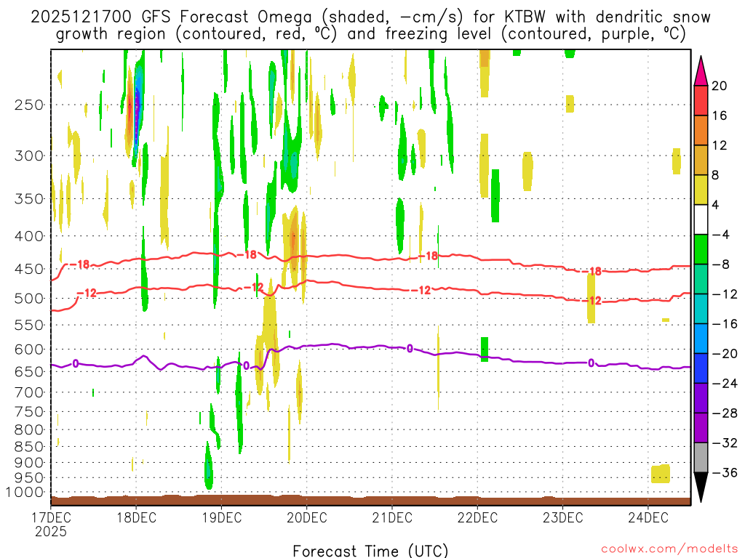Viewport: 745px width, 558px height.
Task: Click the 18DEC time axis label
Action: (135, 517)
